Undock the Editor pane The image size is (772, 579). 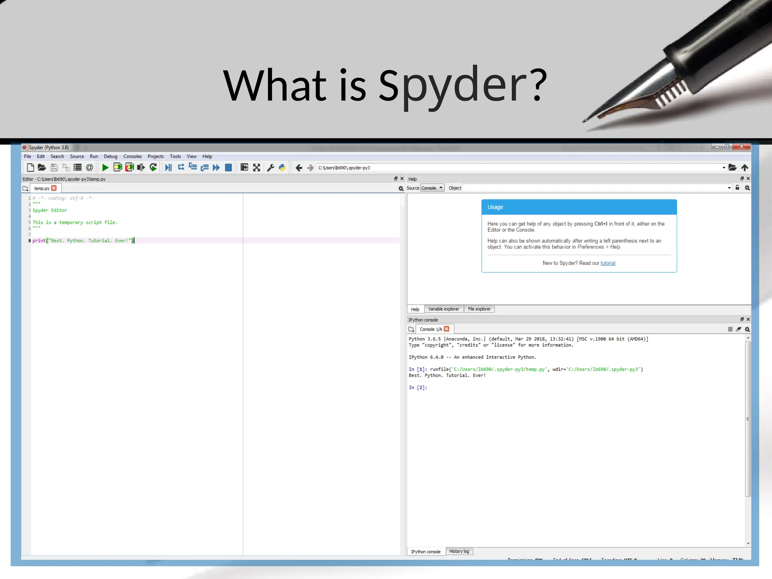point(396,179)
